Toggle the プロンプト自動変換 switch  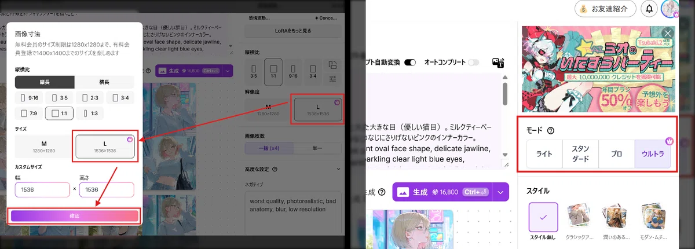(x=411, y=63)
